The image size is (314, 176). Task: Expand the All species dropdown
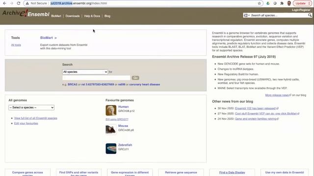point(85,72)
